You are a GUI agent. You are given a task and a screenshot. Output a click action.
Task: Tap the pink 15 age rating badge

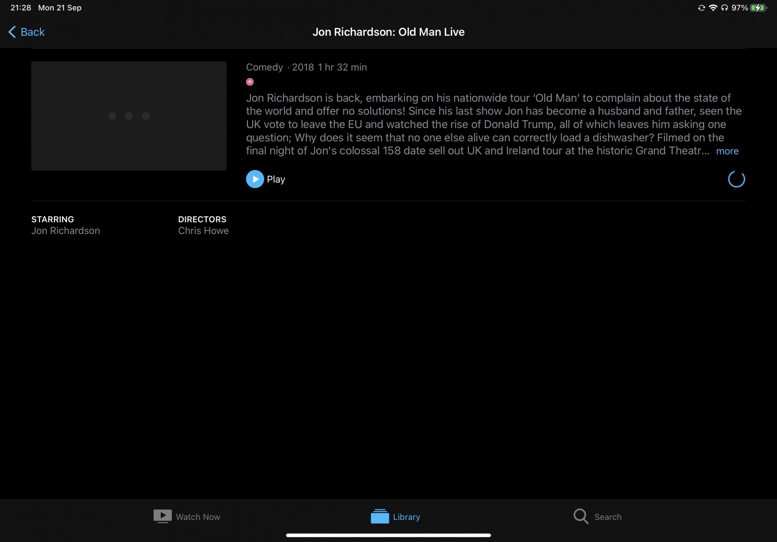250,82
